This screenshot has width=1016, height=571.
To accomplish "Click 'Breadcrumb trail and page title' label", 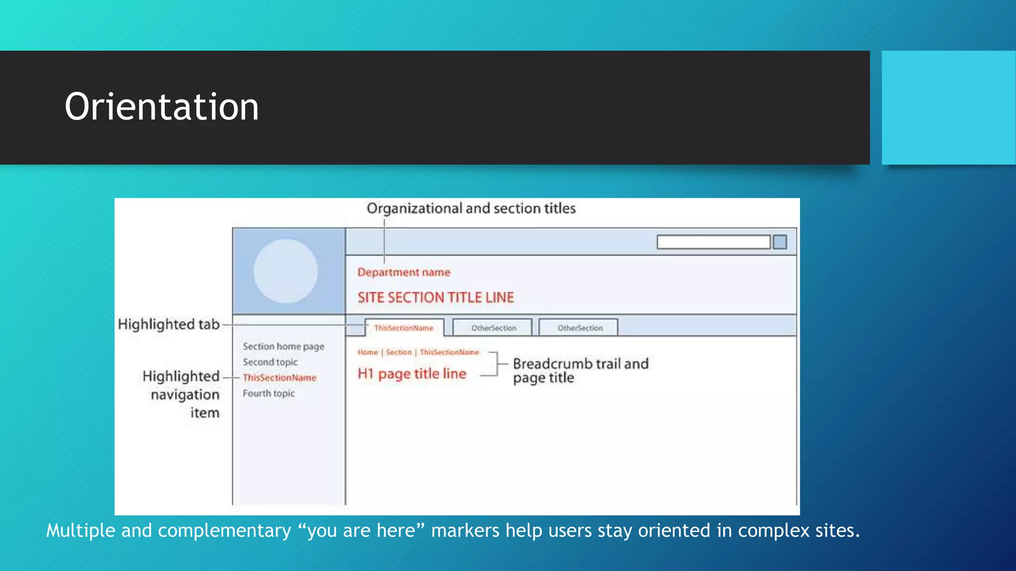I will [x=580, y=371].
